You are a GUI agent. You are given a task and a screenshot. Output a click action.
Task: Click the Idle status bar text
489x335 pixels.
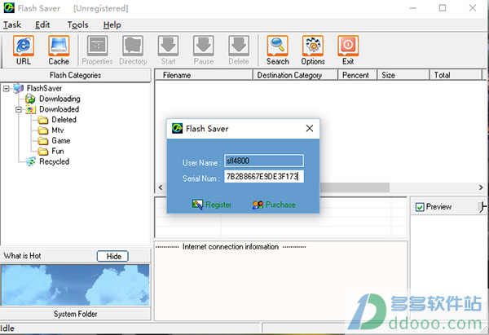[x=7, y=328]
